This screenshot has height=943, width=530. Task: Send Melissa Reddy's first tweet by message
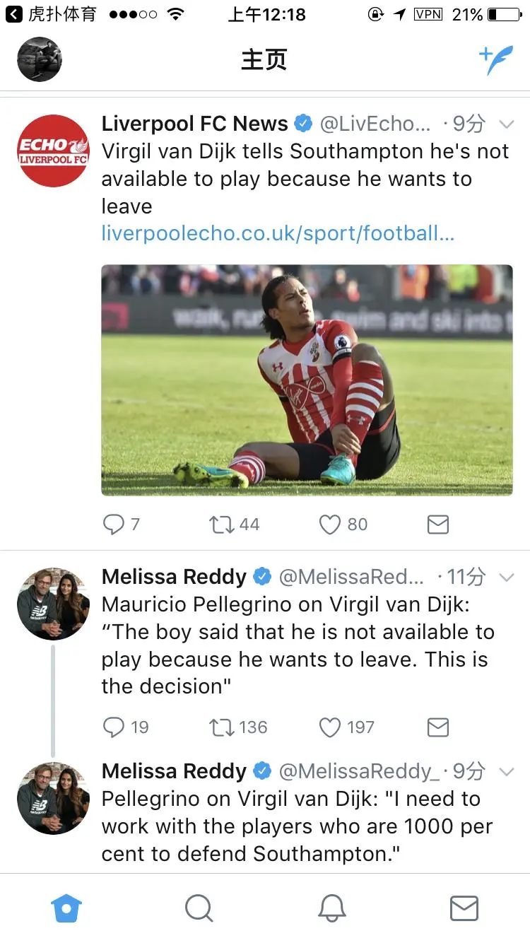[x=438, y=727]
